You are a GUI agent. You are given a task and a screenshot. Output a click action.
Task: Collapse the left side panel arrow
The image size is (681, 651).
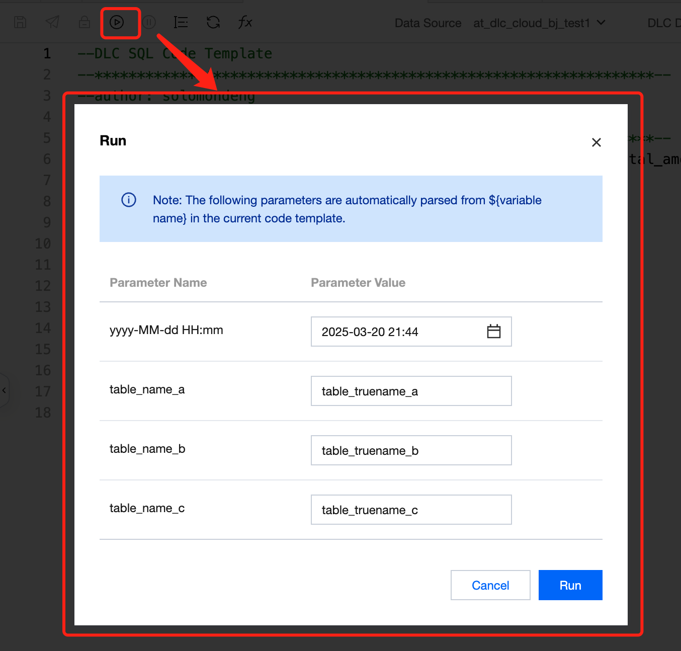[4, 390]
